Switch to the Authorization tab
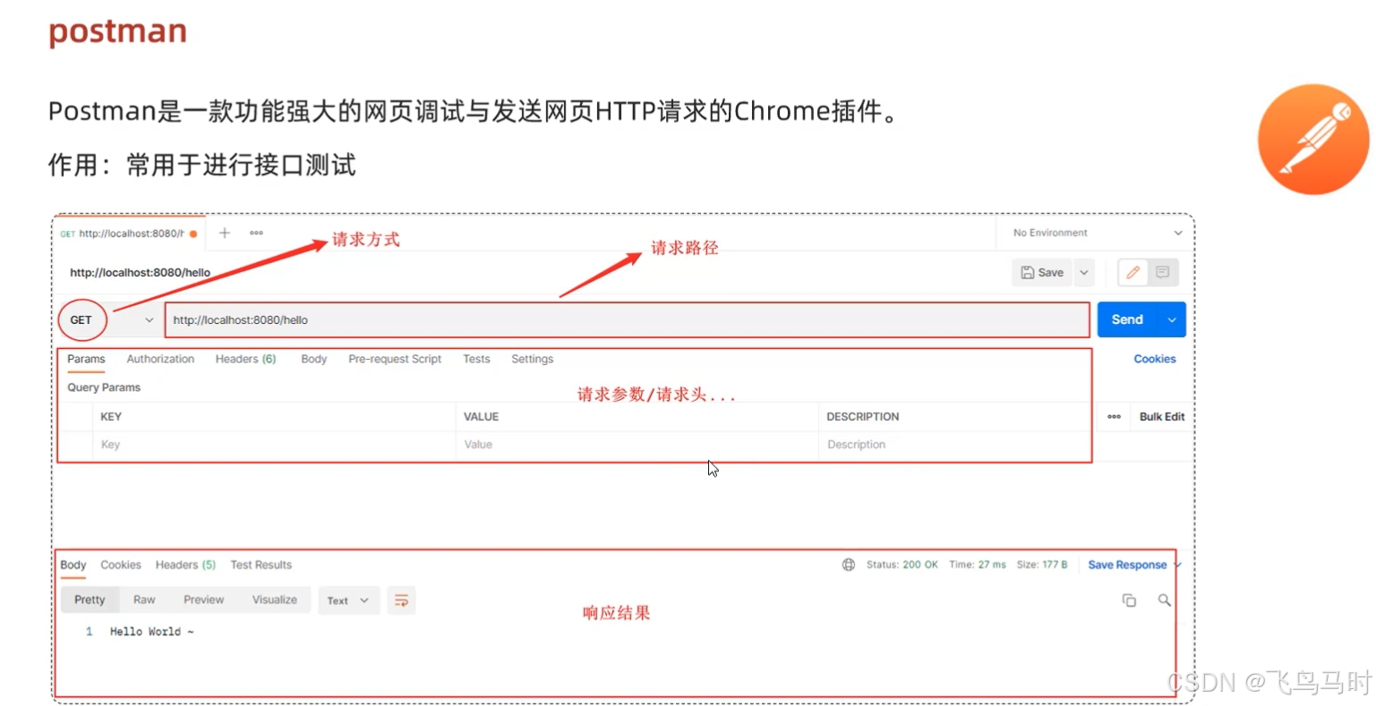 coord(160,359)
